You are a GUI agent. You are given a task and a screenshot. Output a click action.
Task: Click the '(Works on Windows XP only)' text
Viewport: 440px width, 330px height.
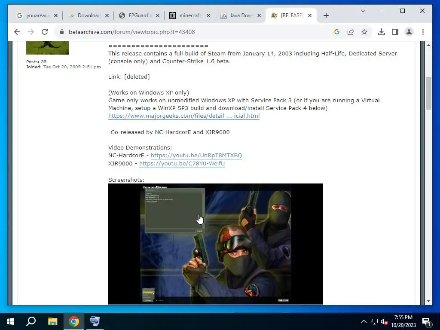(x=149, y=93)
